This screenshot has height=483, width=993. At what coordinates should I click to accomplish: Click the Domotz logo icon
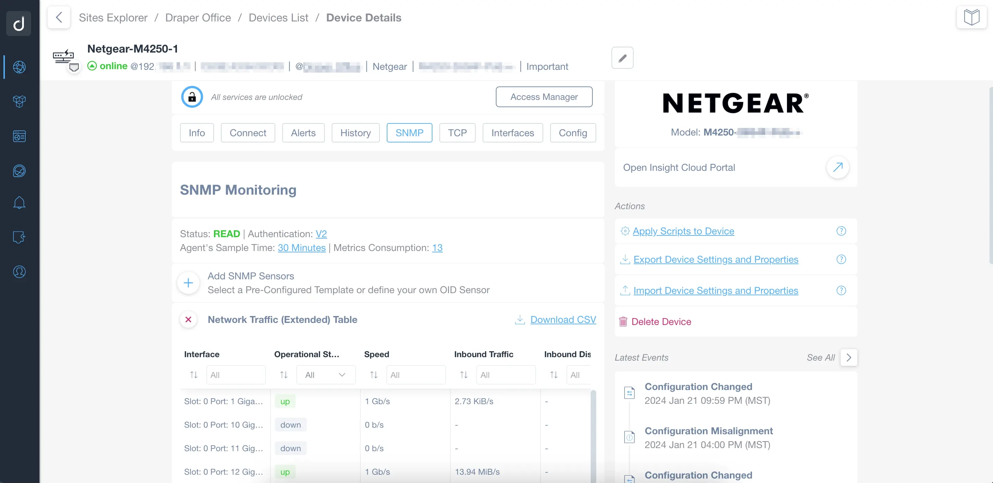[x=18, y=24]
